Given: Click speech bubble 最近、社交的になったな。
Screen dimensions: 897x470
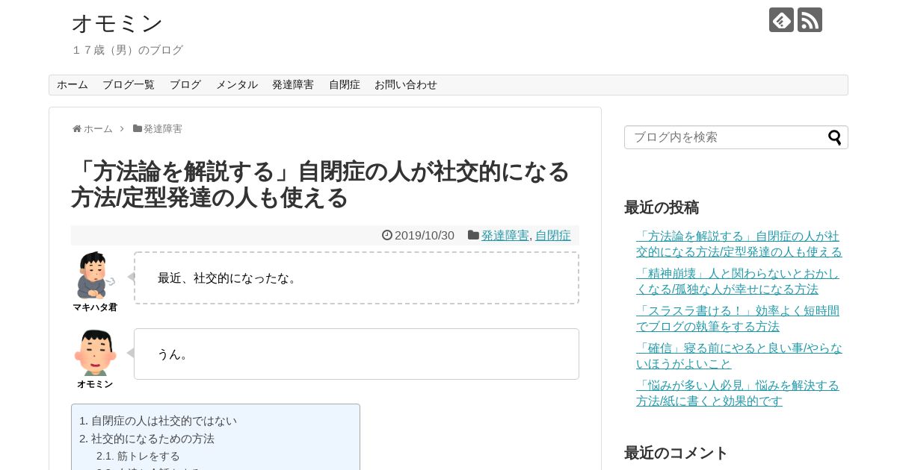Looking at the screenshot, I should [x=357, y=278].
